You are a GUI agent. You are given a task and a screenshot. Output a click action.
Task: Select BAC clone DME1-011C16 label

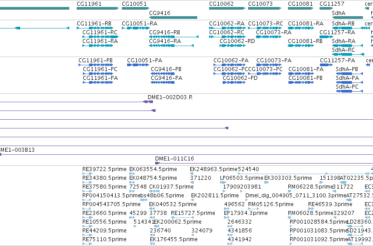(174, 159)
